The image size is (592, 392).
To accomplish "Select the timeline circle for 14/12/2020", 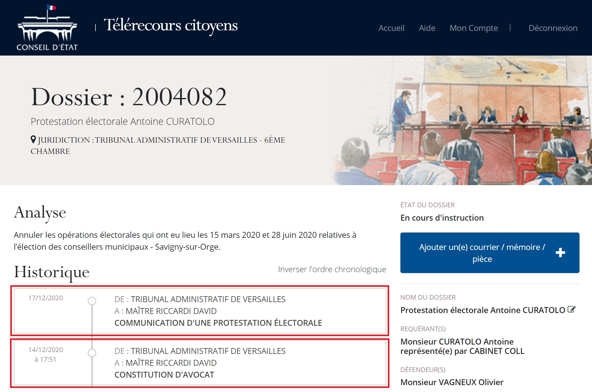I will (x=92, y=353).
